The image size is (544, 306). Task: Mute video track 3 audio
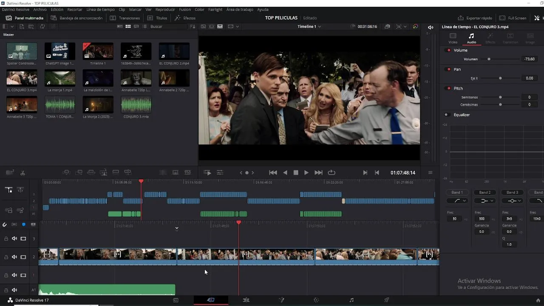(14, 239)
